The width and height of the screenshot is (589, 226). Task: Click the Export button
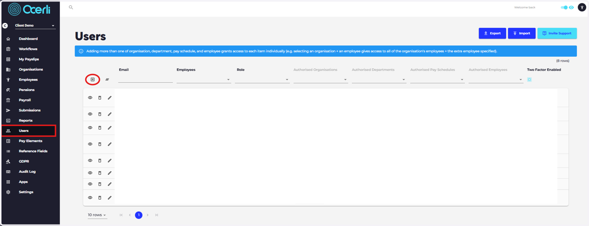pos(492,33)
